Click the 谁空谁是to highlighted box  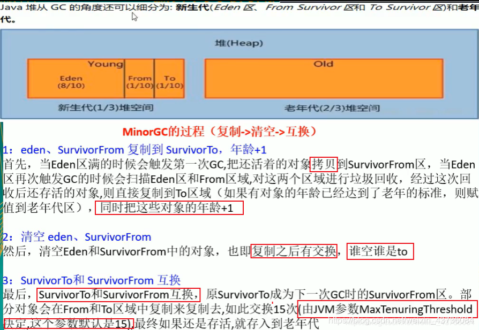pyautogui.click(x=380, y=251)
